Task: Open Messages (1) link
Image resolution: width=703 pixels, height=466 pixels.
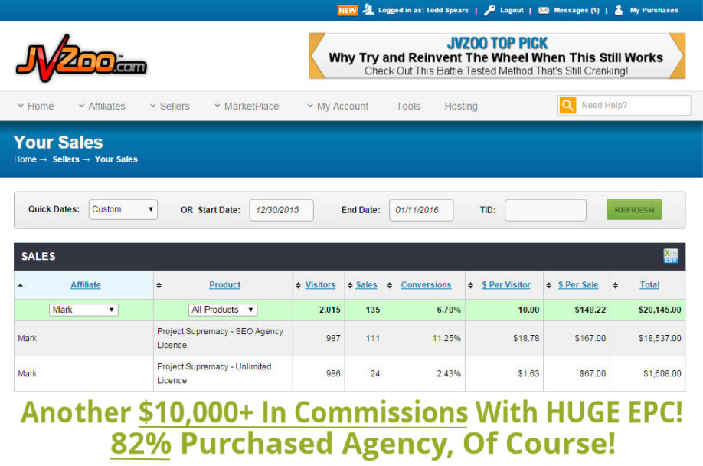Action: click(x=577, y=10)
